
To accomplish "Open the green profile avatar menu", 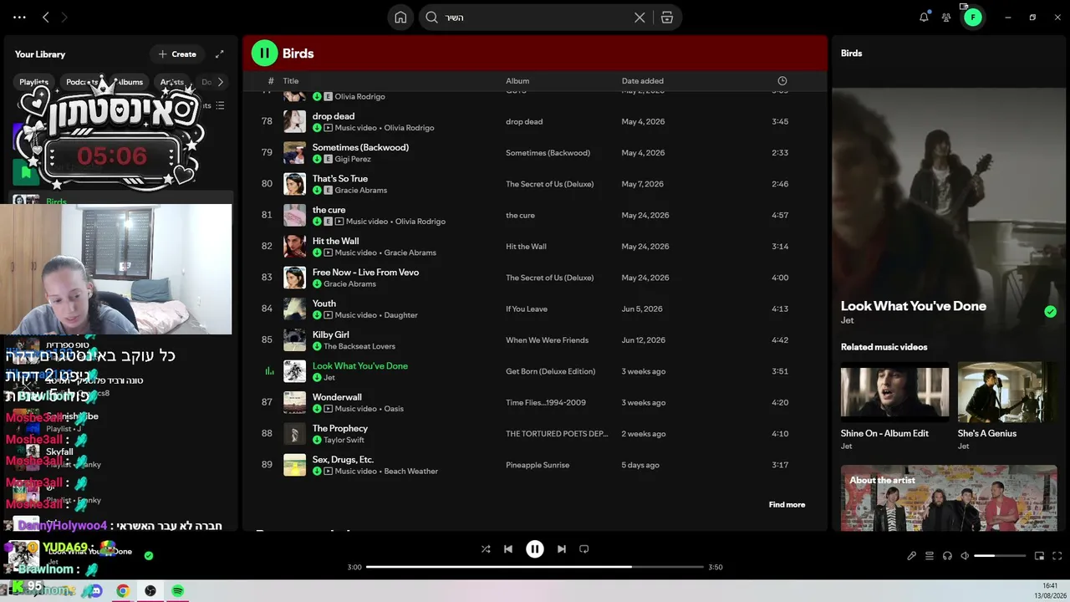I will [x=972, y=17].
